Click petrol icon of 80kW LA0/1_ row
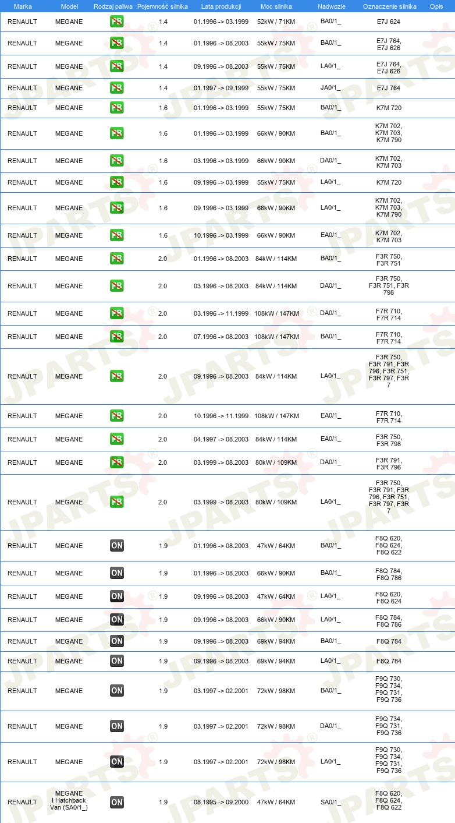This screenshot has height=823, width=455. tap(117, 502)
